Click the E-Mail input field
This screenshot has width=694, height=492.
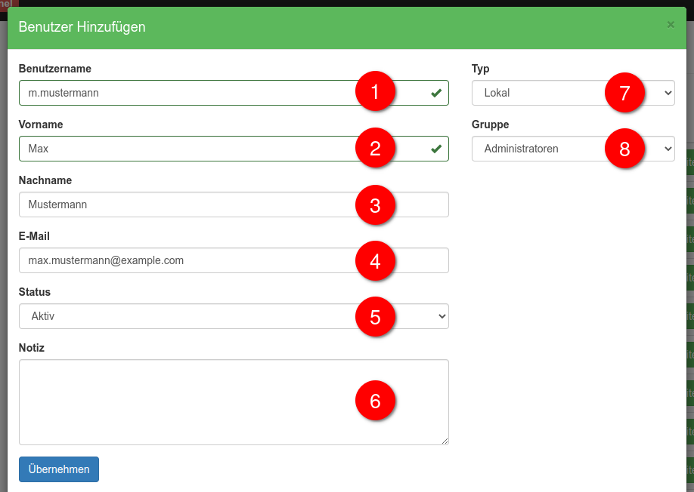coord(189,260)
